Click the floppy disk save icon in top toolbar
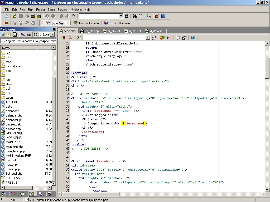 coord(21,16)
